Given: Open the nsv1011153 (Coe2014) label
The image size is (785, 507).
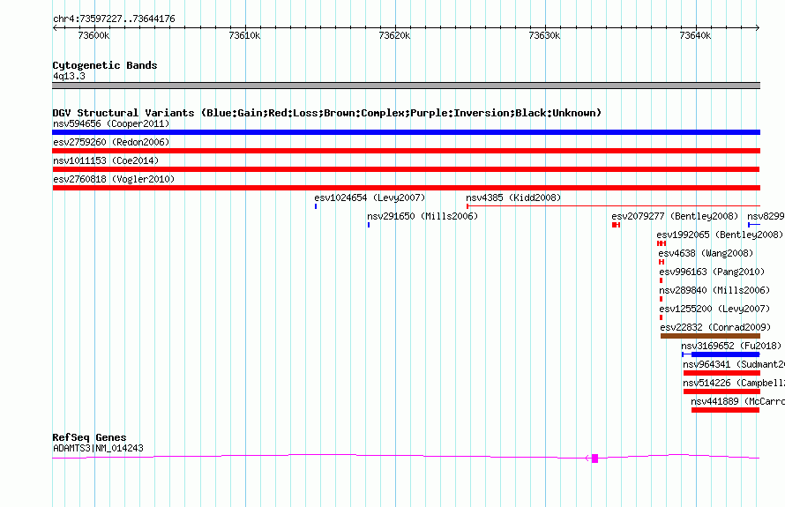Looking at the screenshot, I should (106, 160).
